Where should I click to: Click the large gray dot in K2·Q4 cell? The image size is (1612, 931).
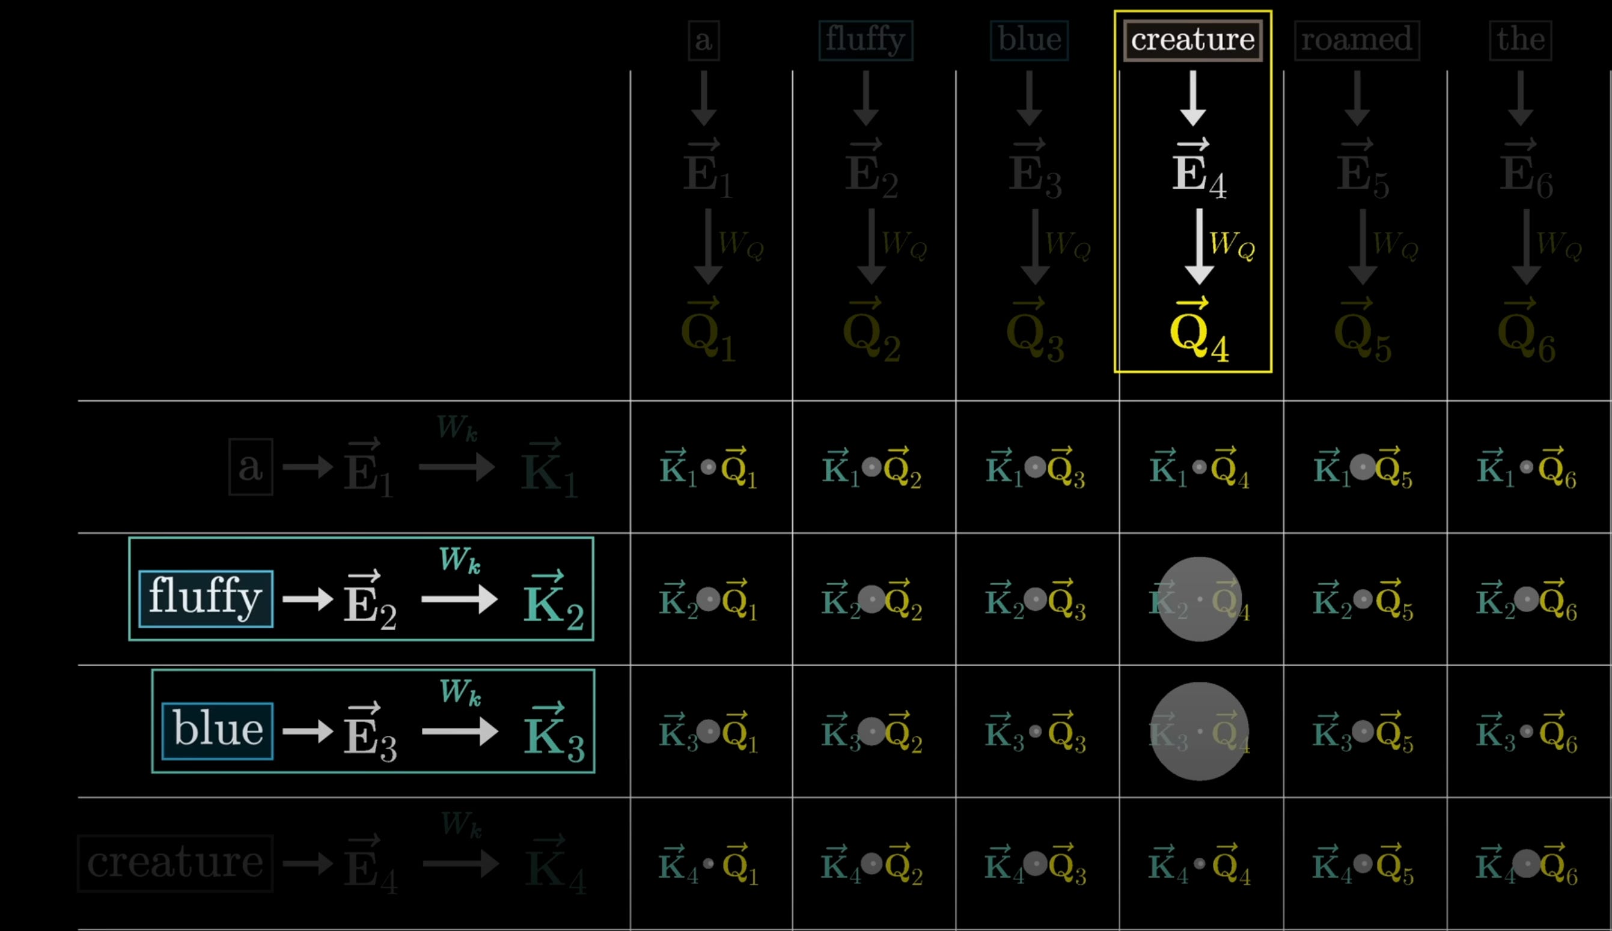tap(1200, 599)
